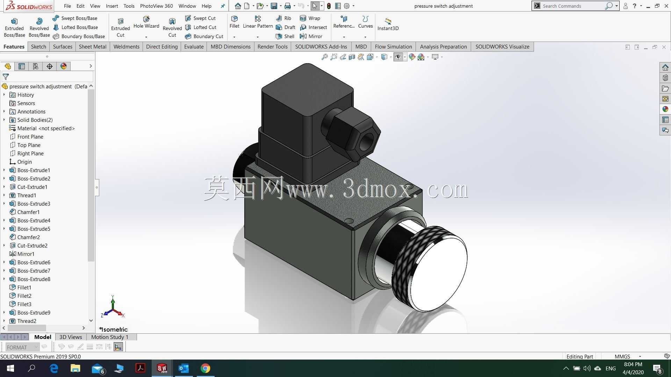Expand the Annotations folder
The width and height of the screenshot is (671, 377).
click(4, 111)
